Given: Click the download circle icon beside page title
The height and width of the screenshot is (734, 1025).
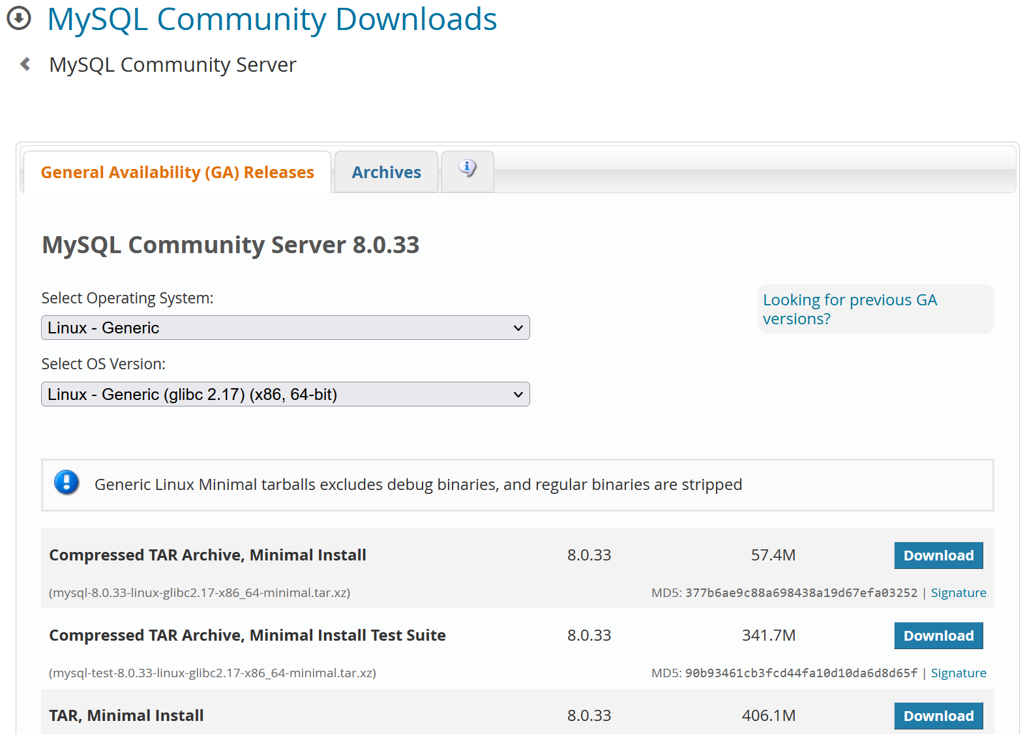Looking at the screenshot, I should tap(19, 18).
